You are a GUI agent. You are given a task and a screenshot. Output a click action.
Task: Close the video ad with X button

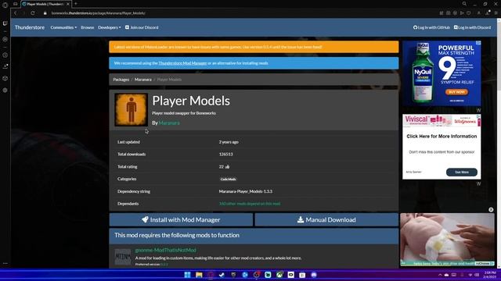[x=491, y=210]
